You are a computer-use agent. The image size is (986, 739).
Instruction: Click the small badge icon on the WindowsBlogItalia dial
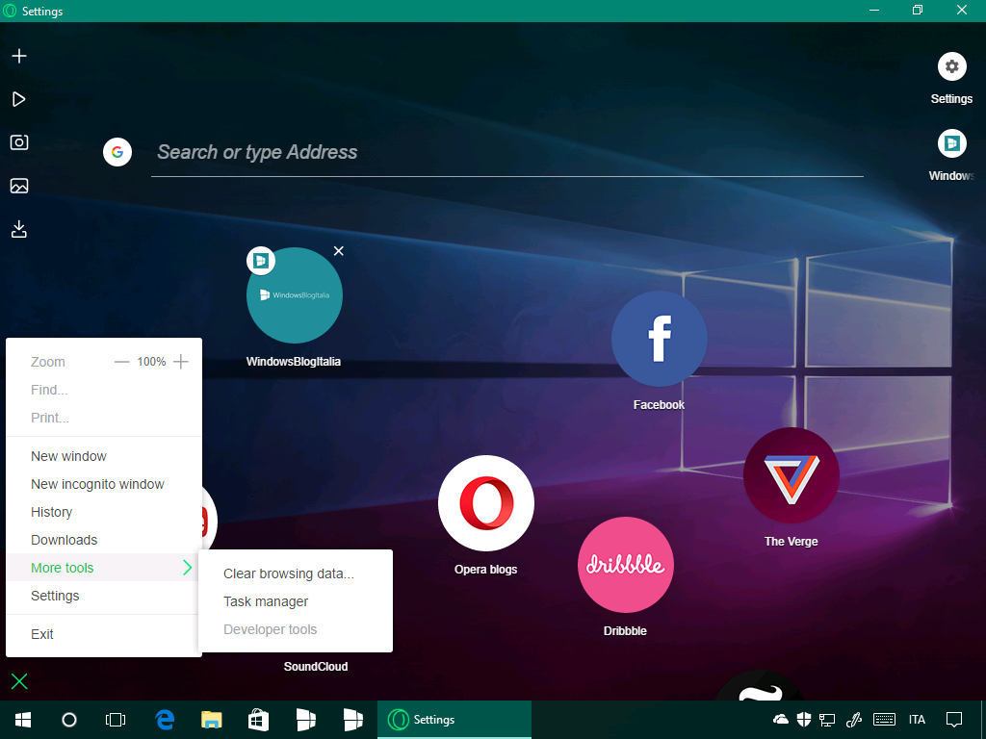pyautogui.click(x=261, y=260)
